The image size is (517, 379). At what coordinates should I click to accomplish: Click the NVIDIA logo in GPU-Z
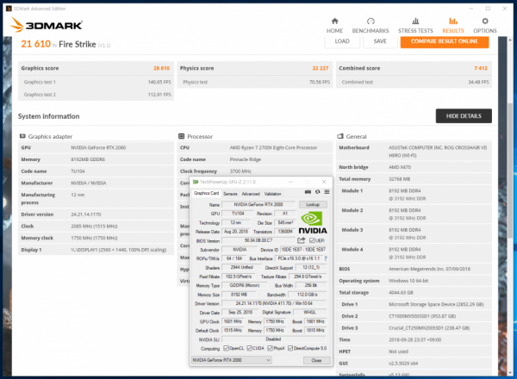point(313,223)
